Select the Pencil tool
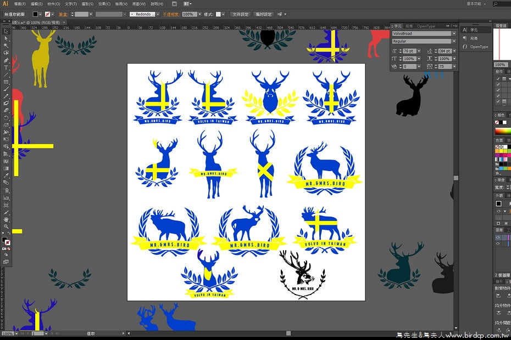 tap(6, 96)
